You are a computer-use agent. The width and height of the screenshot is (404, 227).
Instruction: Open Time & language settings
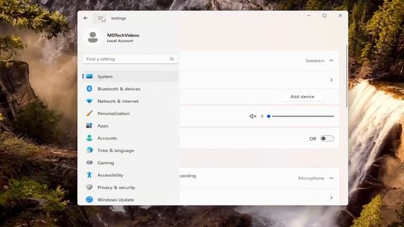pyautogui.click(x=131, y=150)
